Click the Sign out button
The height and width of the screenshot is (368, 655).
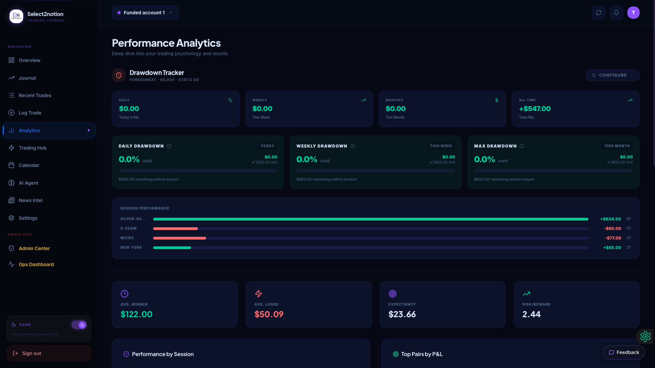49,353
